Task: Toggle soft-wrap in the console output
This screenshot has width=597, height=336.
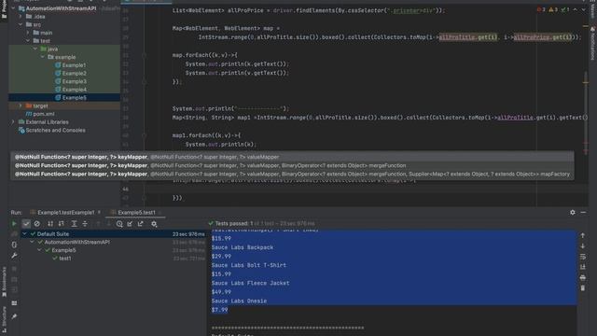Action: click(582, 257)
